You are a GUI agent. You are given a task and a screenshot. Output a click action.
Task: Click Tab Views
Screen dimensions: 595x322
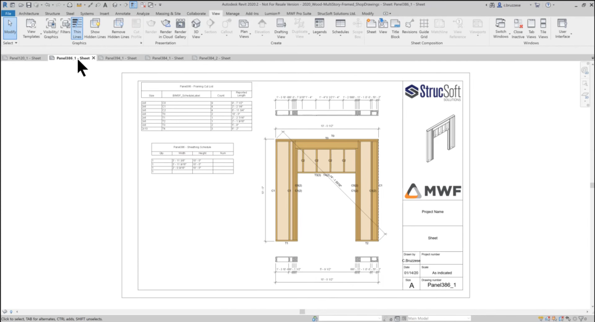531,28
